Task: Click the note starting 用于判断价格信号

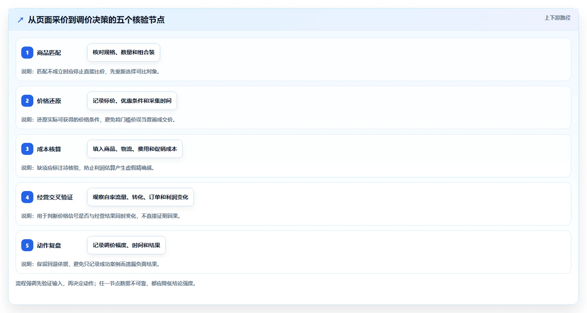Action: (101, 216)
